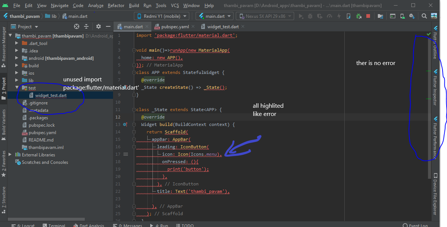
Task: Open the Terminal tool window
Action: coord(54,225)
